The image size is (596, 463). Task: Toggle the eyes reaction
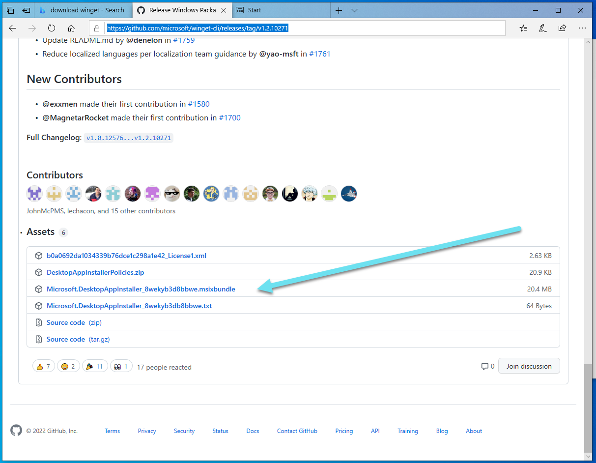pos(121,366)
